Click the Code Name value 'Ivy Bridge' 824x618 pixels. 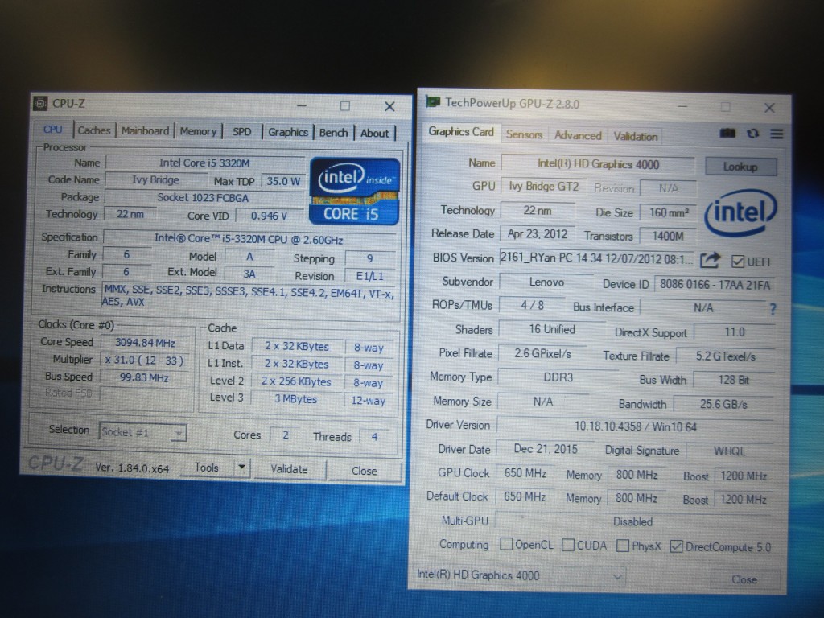tap(155, 179)
